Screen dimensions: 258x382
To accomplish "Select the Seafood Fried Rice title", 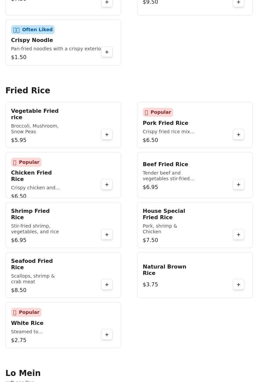I will 32,264.
